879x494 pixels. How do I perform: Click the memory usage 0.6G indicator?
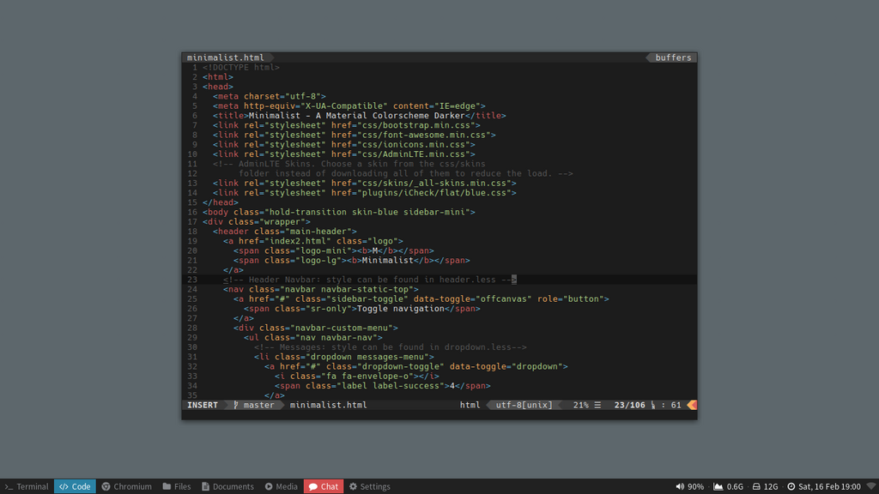tap(728, 487)
